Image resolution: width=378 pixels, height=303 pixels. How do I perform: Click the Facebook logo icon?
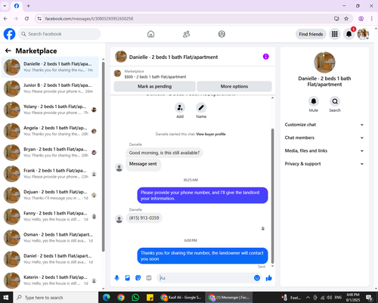[x=9, y=34]
